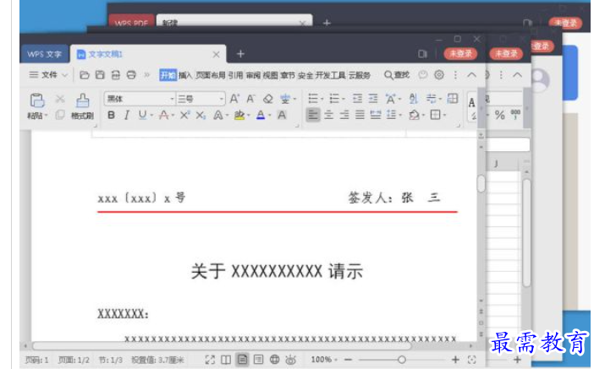Open the bullet list dropdown
The height and width of the screenshot is (369, 594).
click(322, 99)
